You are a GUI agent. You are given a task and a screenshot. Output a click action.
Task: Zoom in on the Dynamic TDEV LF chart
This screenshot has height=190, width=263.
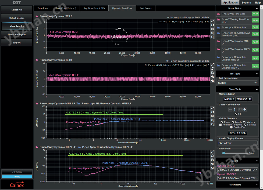click(x=212, y=164)
